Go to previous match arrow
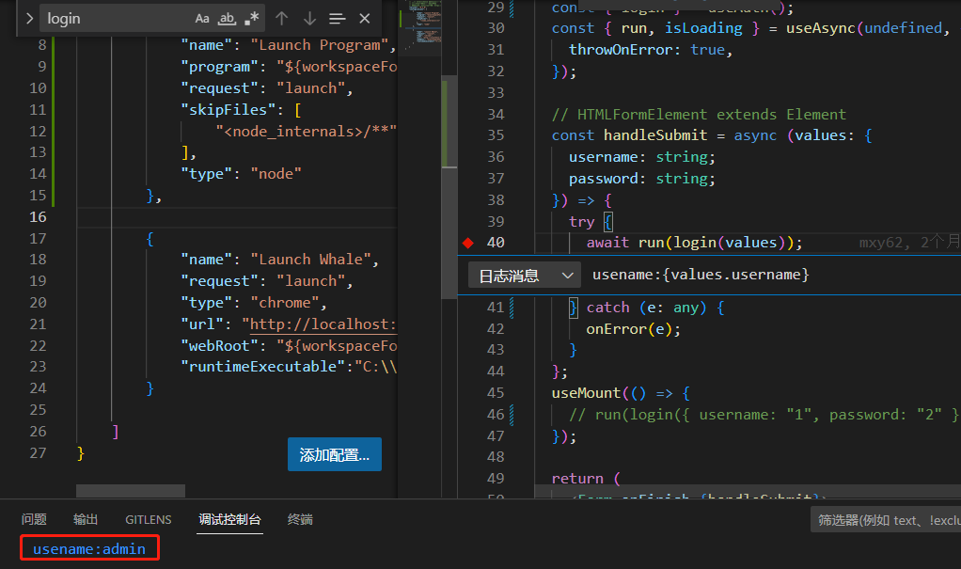The width and height of the screenshot is (961, 569). point(282,19)
